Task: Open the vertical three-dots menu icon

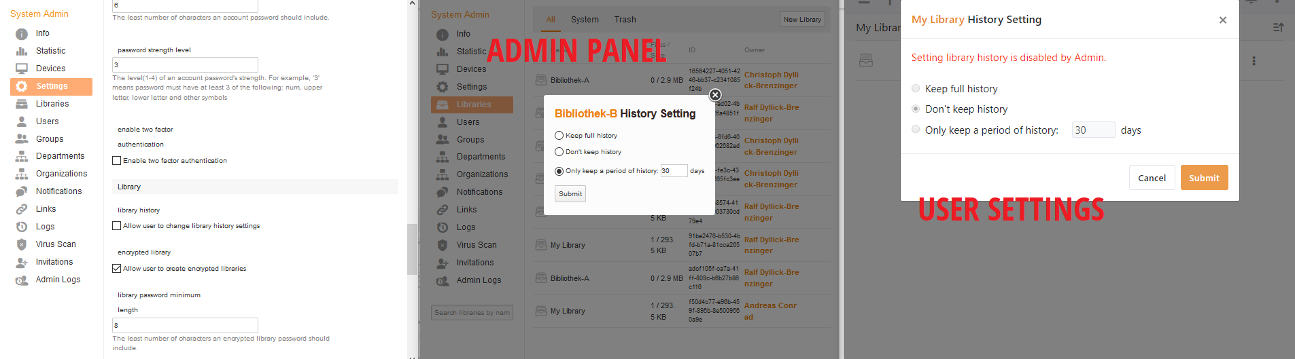Action: click(x=1254, y=61)
